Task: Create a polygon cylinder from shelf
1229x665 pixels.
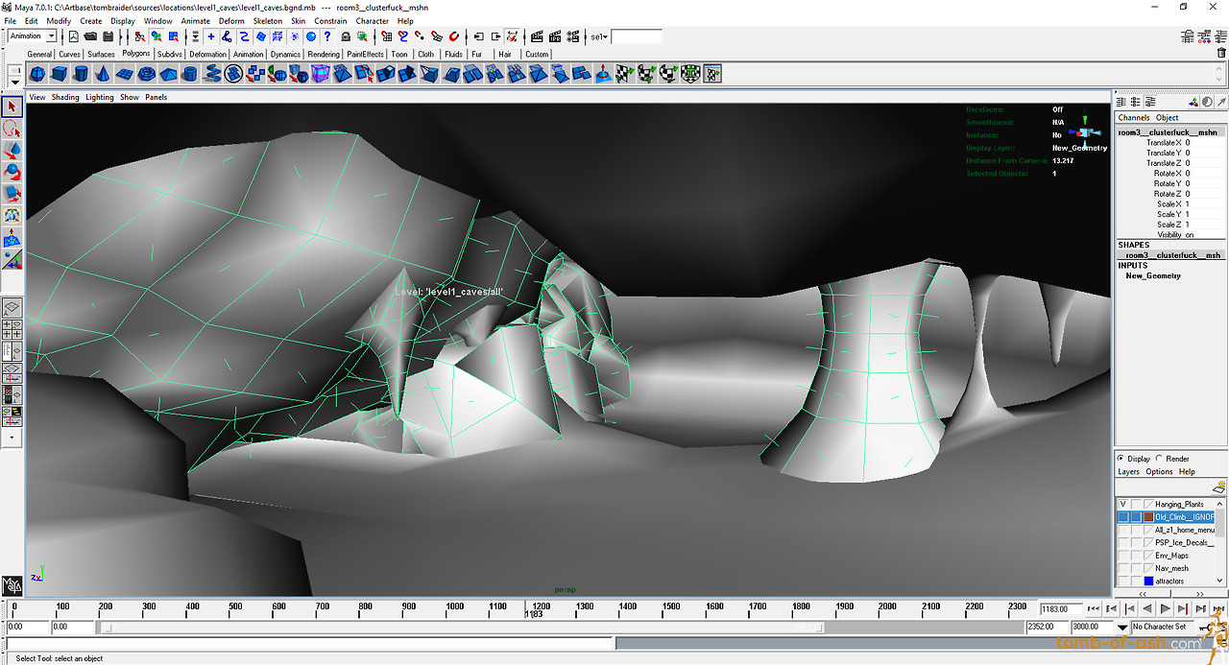Action: pos(82,74)
